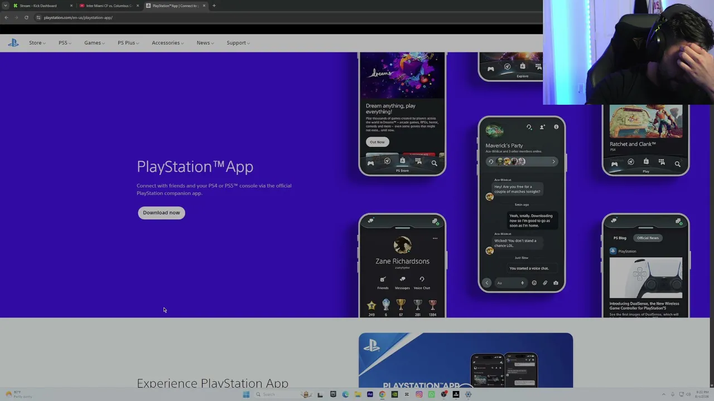This screenshot has height=401, width=714.
Task: Expand the Accessories dropdown menu
Action: click(x=167, y=43)
